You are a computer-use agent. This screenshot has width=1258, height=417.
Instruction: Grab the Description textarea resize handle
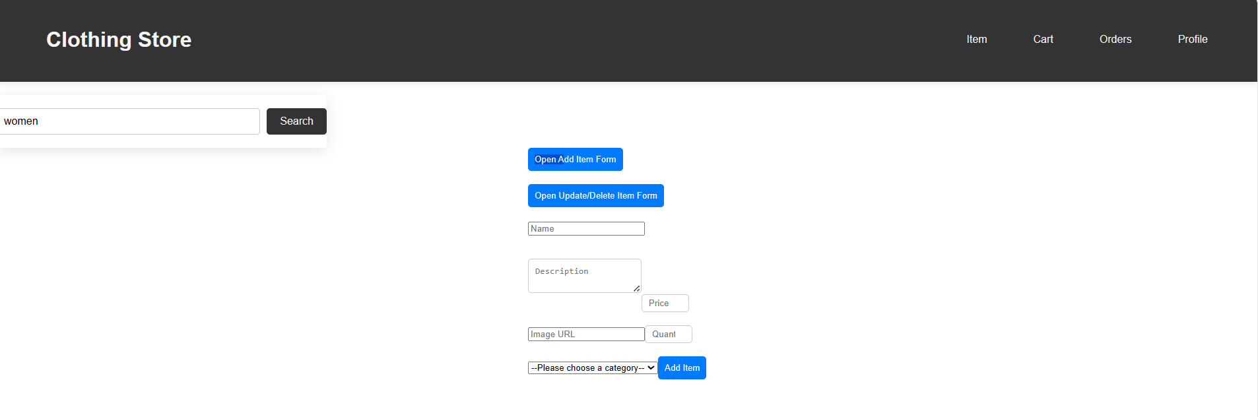(636, 288)
